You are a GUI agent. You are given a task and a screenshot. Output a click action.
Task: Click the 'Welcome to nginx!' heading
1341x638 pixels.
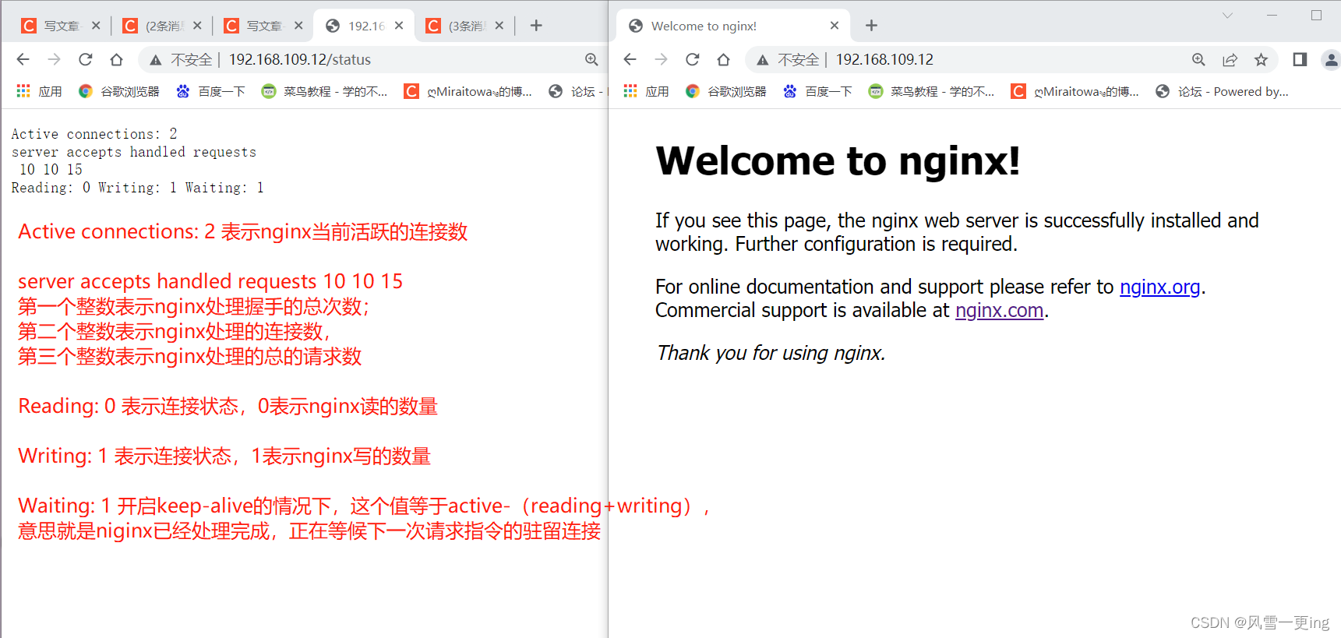coord(838,161)
